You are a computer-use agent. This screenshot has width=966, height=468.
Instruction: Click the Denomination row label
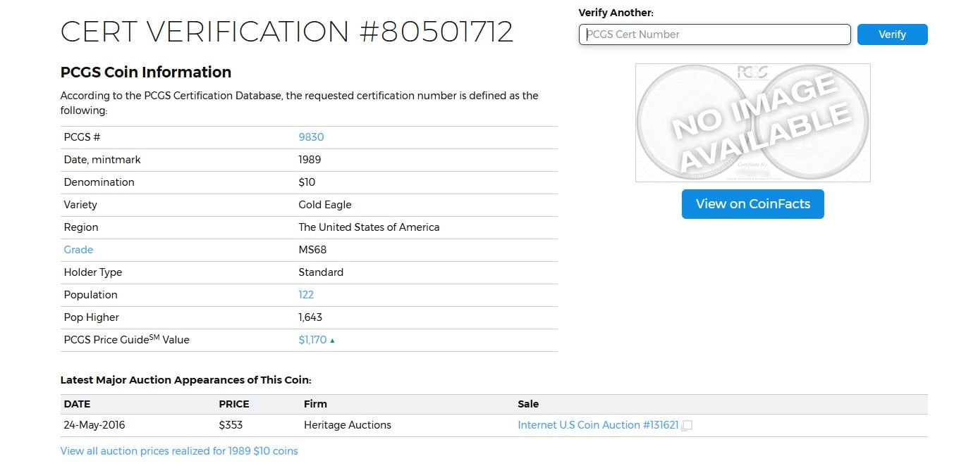tap(99, 182)
